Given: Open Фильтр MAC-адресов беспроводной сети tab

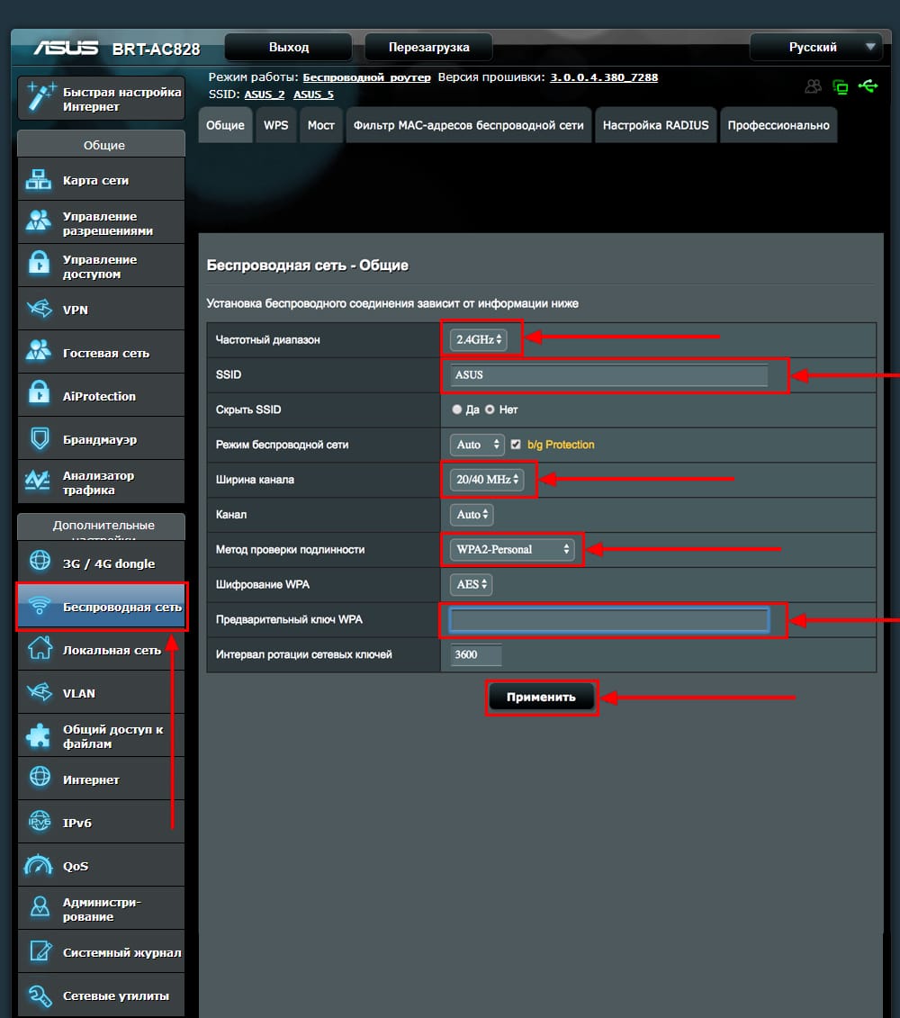Looking at the screenshot, I should tap(469, 125).
